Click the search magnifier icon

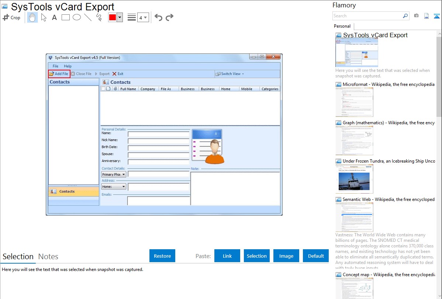pyautogui.click(x=405, y=16)
